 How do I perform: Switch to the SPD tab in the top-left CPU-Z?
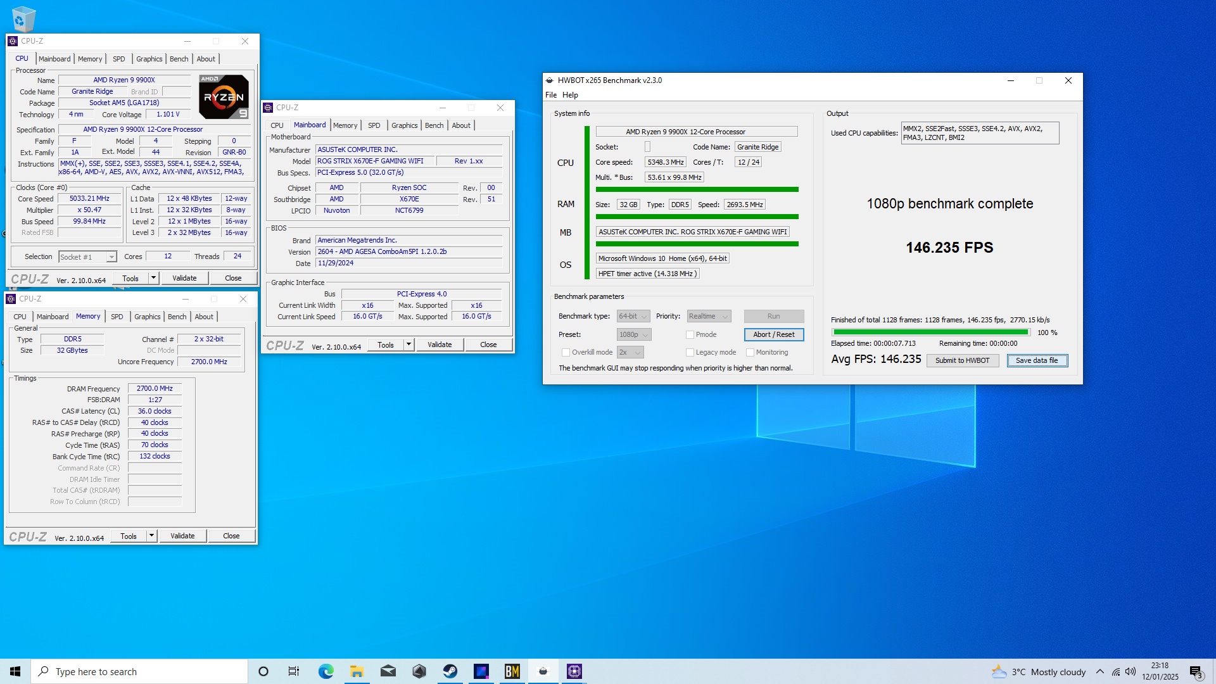pyautogui.click(x=118, y=59)
